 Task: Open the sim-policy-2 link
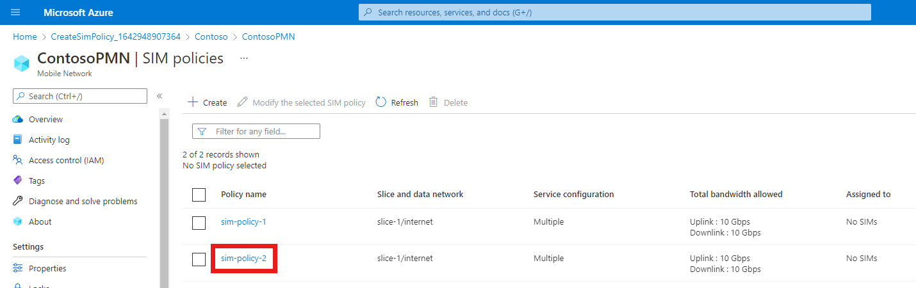(x=243, y=259)
